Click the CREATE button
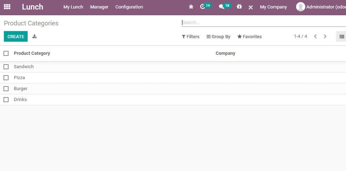Screen dimensions: 346x171 (16, 36)
